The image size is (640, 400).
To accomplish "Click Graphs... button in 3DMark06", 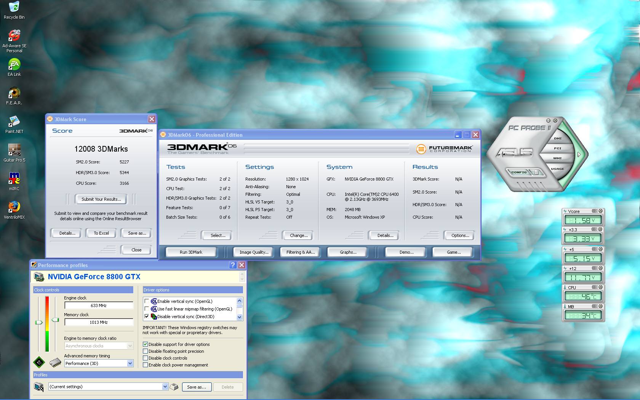I will [348, 252].
